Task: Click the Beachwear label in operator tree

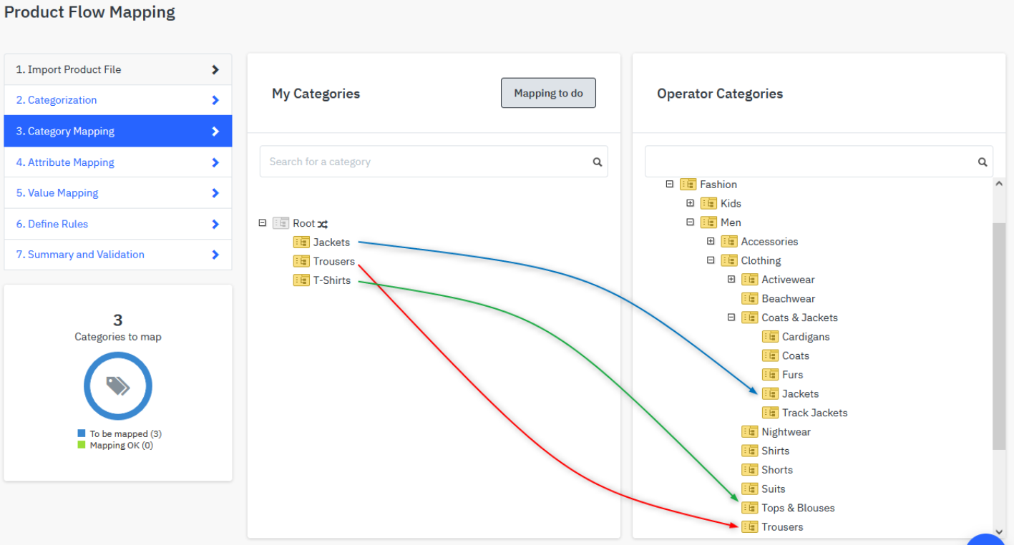Action: click(x=788, y=298)
